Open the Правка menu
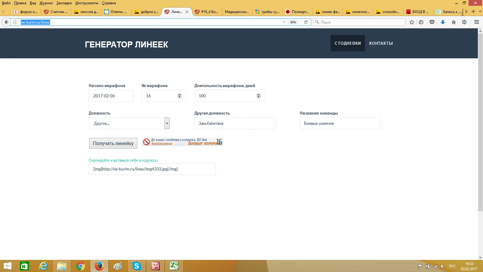This screenshot has height=272, width=483. pos(20,3)
